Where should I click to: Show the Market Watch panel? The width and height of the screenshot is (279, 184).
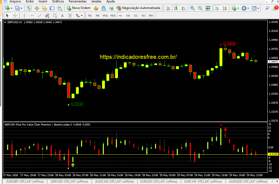click(29, 8)
